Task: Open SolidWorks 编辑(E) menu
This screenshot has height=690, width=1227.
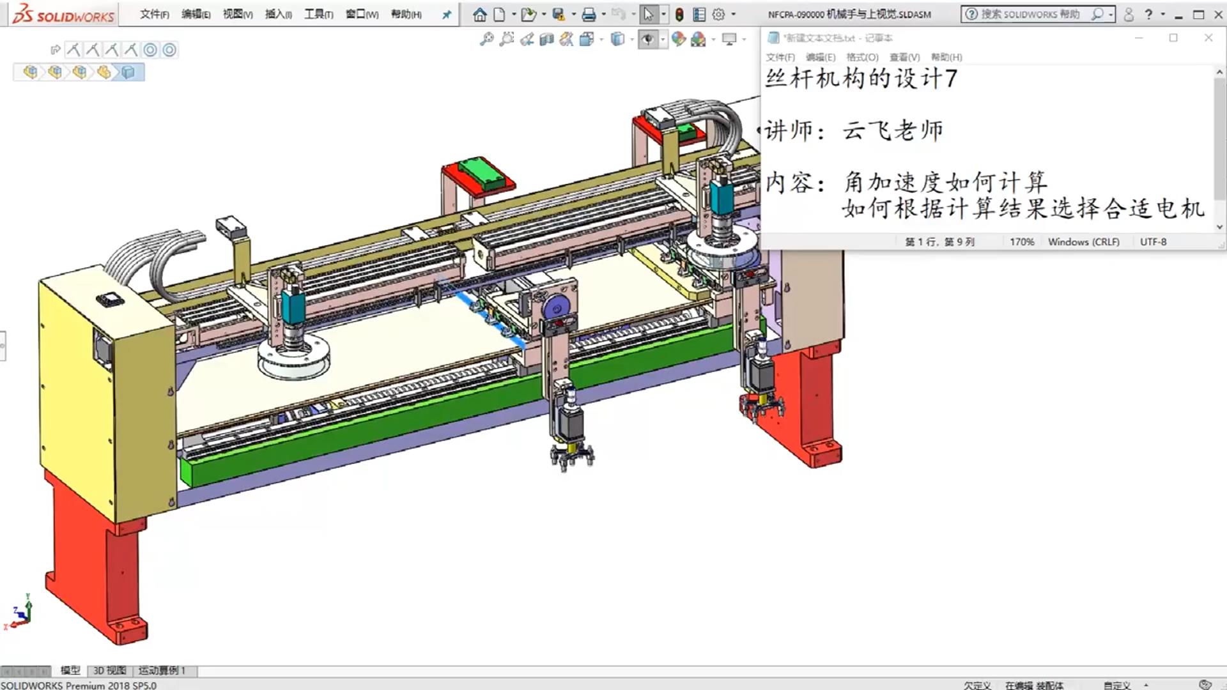Action: point(196,14)
